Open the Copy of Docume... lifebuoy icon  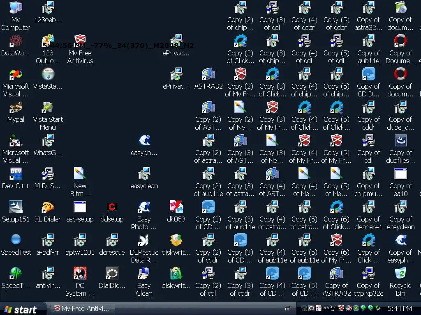pos(400,41)
